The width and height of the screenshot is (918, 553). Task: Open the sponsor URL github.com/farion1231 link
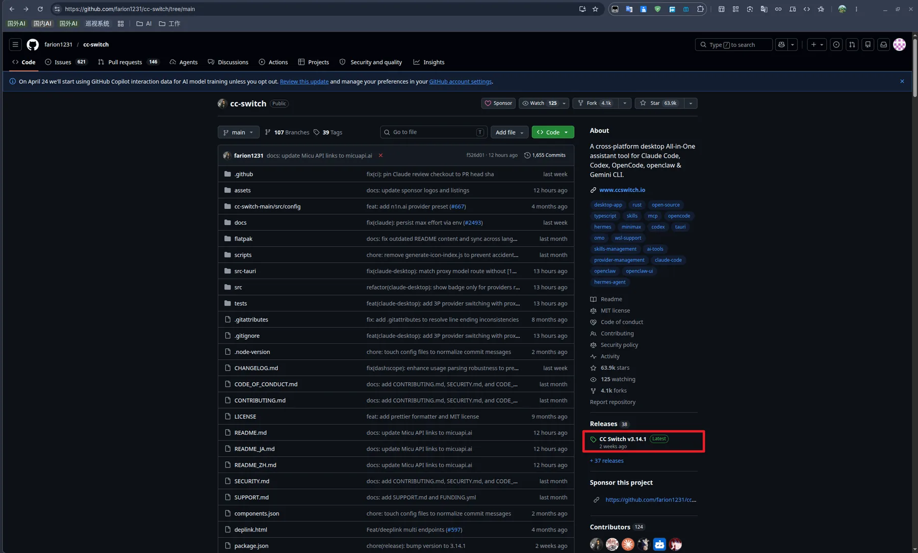click(x=651, y=500)
